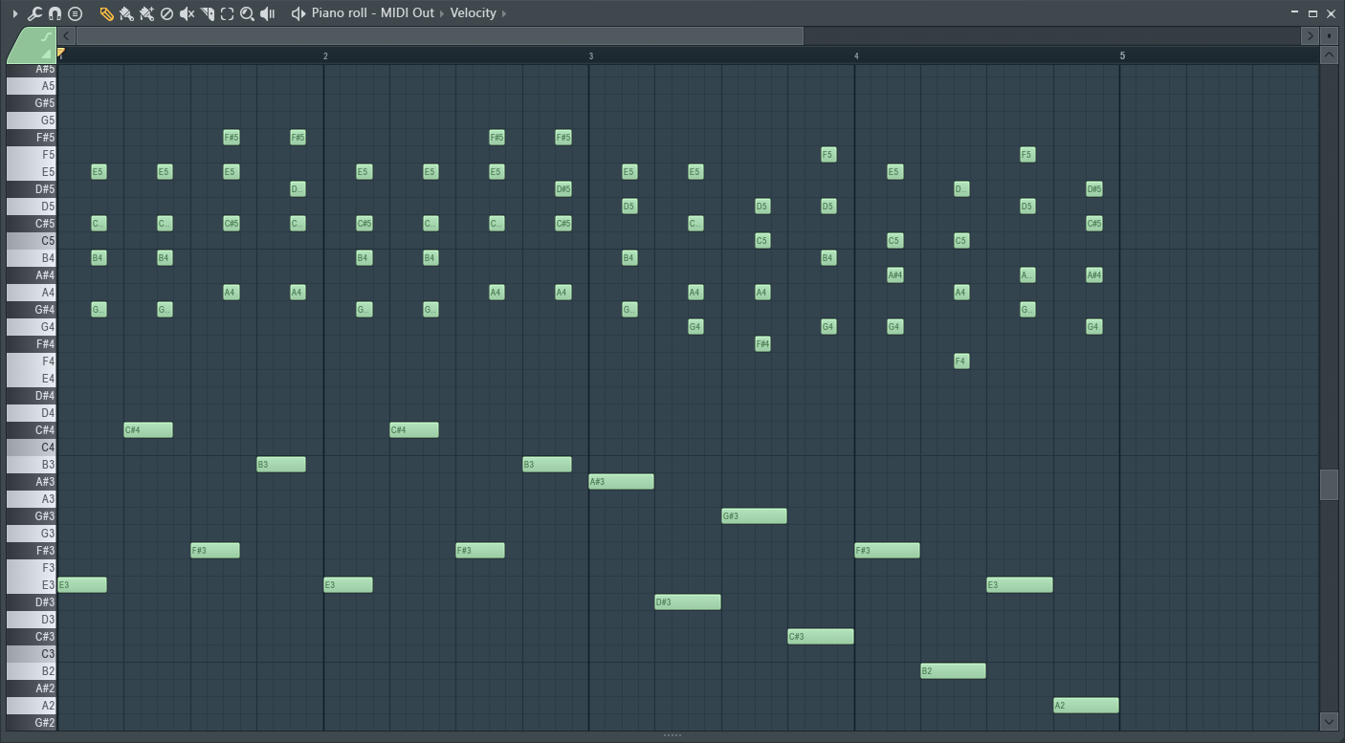Image resolution: width=1345 pixels, height=743 pixels.
Task: Click the zoom handle beside right arrow
Action: tap(1329, 36)
